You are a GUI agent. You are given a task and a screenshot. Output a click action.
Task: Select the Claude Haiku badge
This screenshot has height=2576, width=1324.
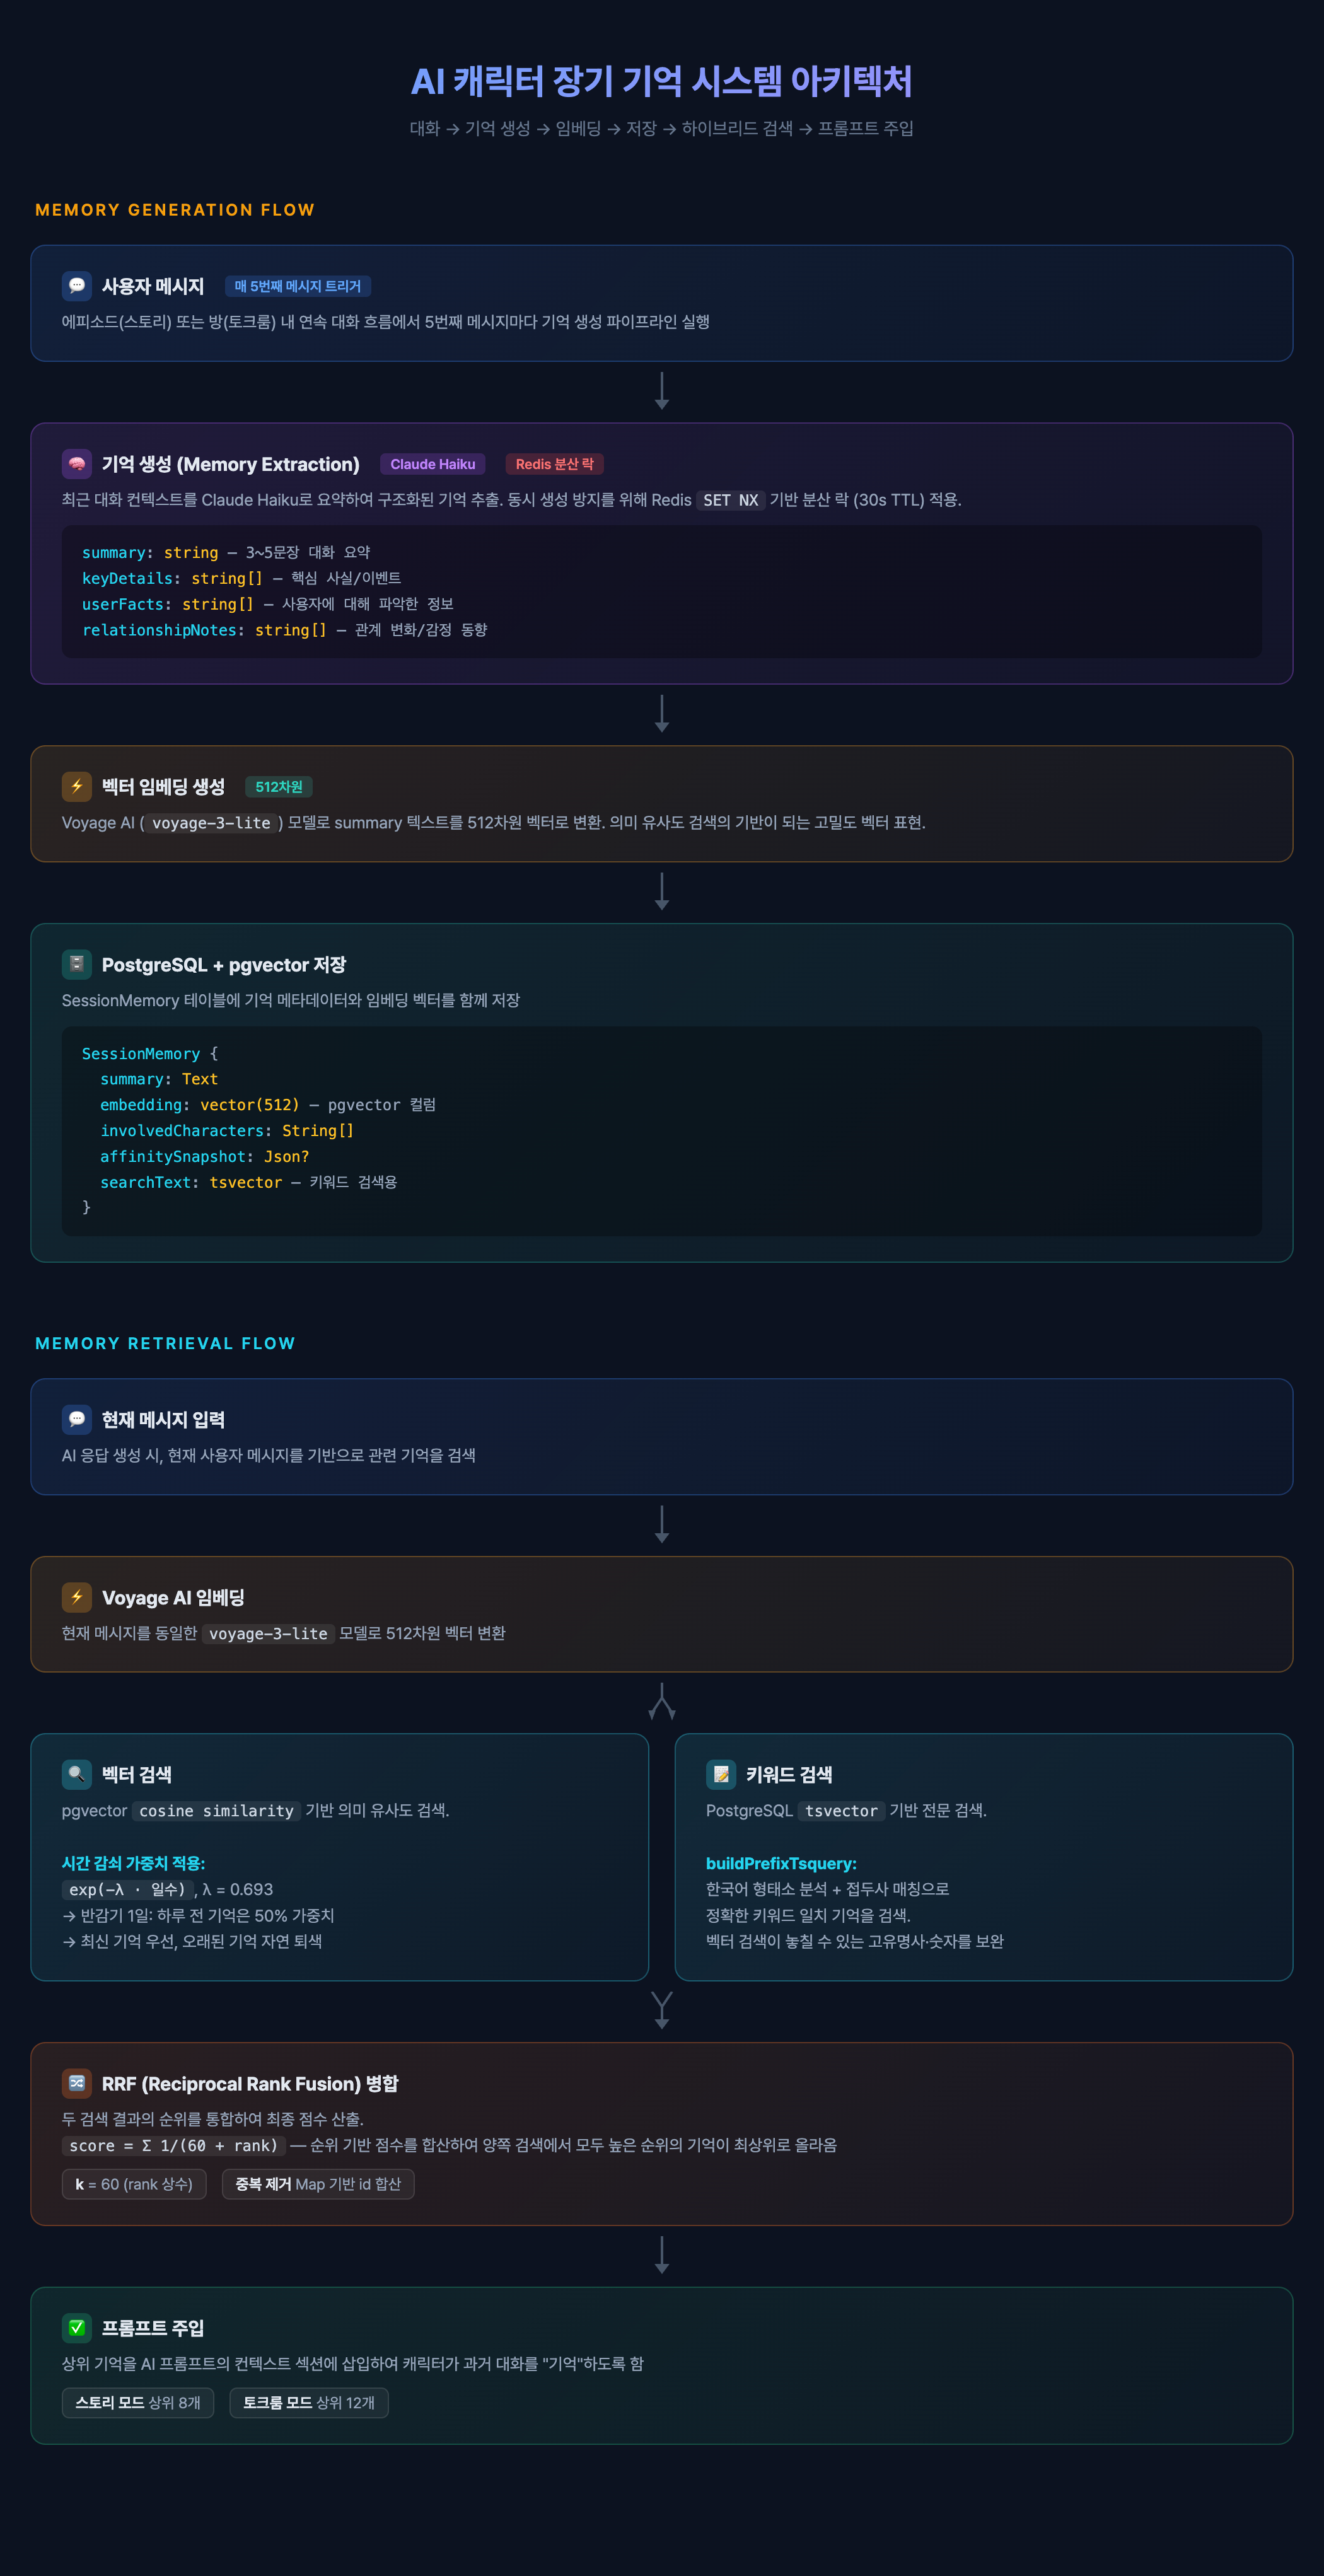(432, 464)
